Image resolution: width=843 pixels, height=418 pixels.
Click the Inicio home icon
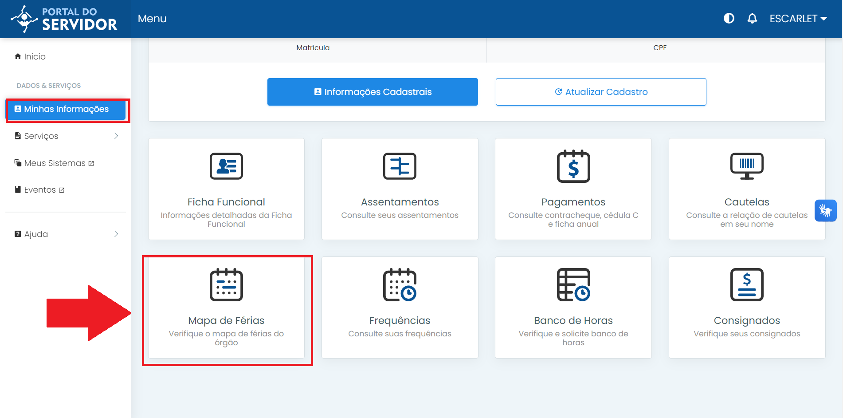[18, 56]
